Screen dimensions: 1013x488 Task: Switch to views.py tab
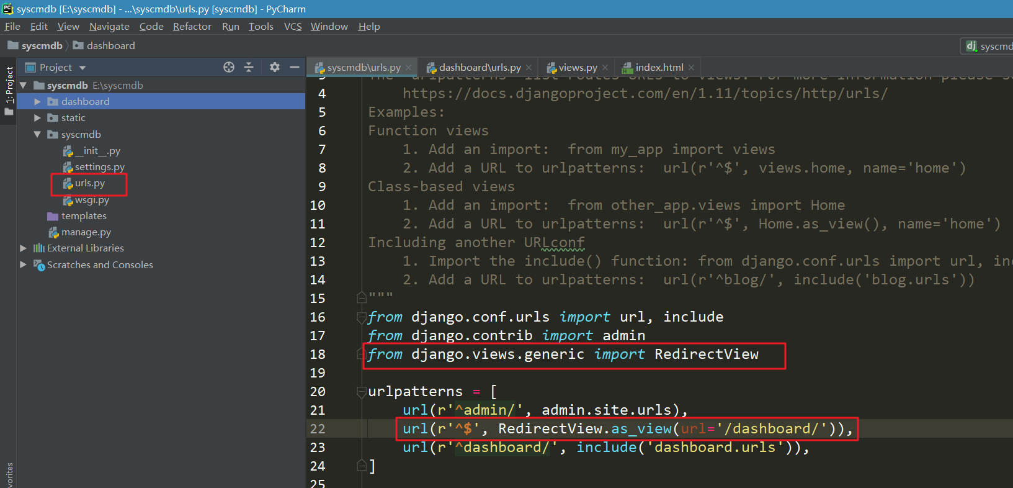pyautogui.click(x=578, y=68)
